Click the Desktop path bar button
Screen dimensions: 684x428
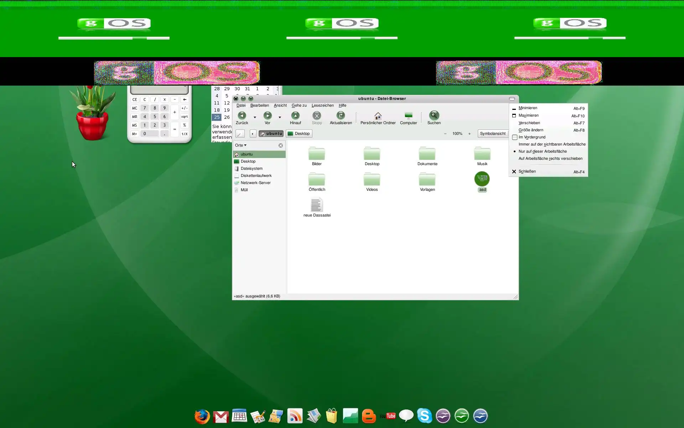pyautogui.click(x=299, y=134)
